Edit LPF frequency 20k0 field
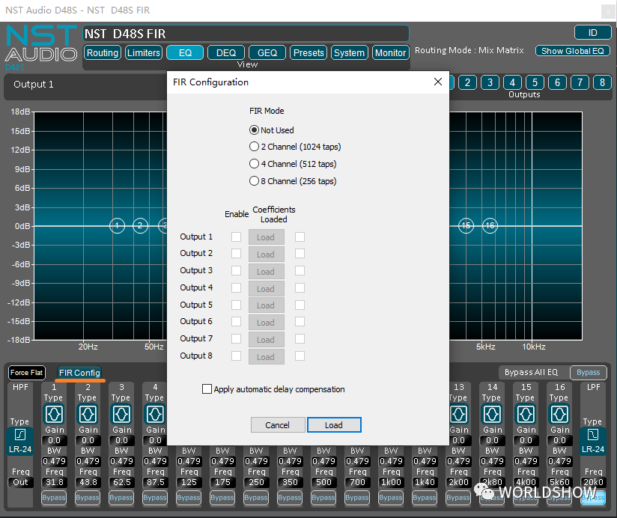This screenshot has height=518, width=617. [593, 482]
